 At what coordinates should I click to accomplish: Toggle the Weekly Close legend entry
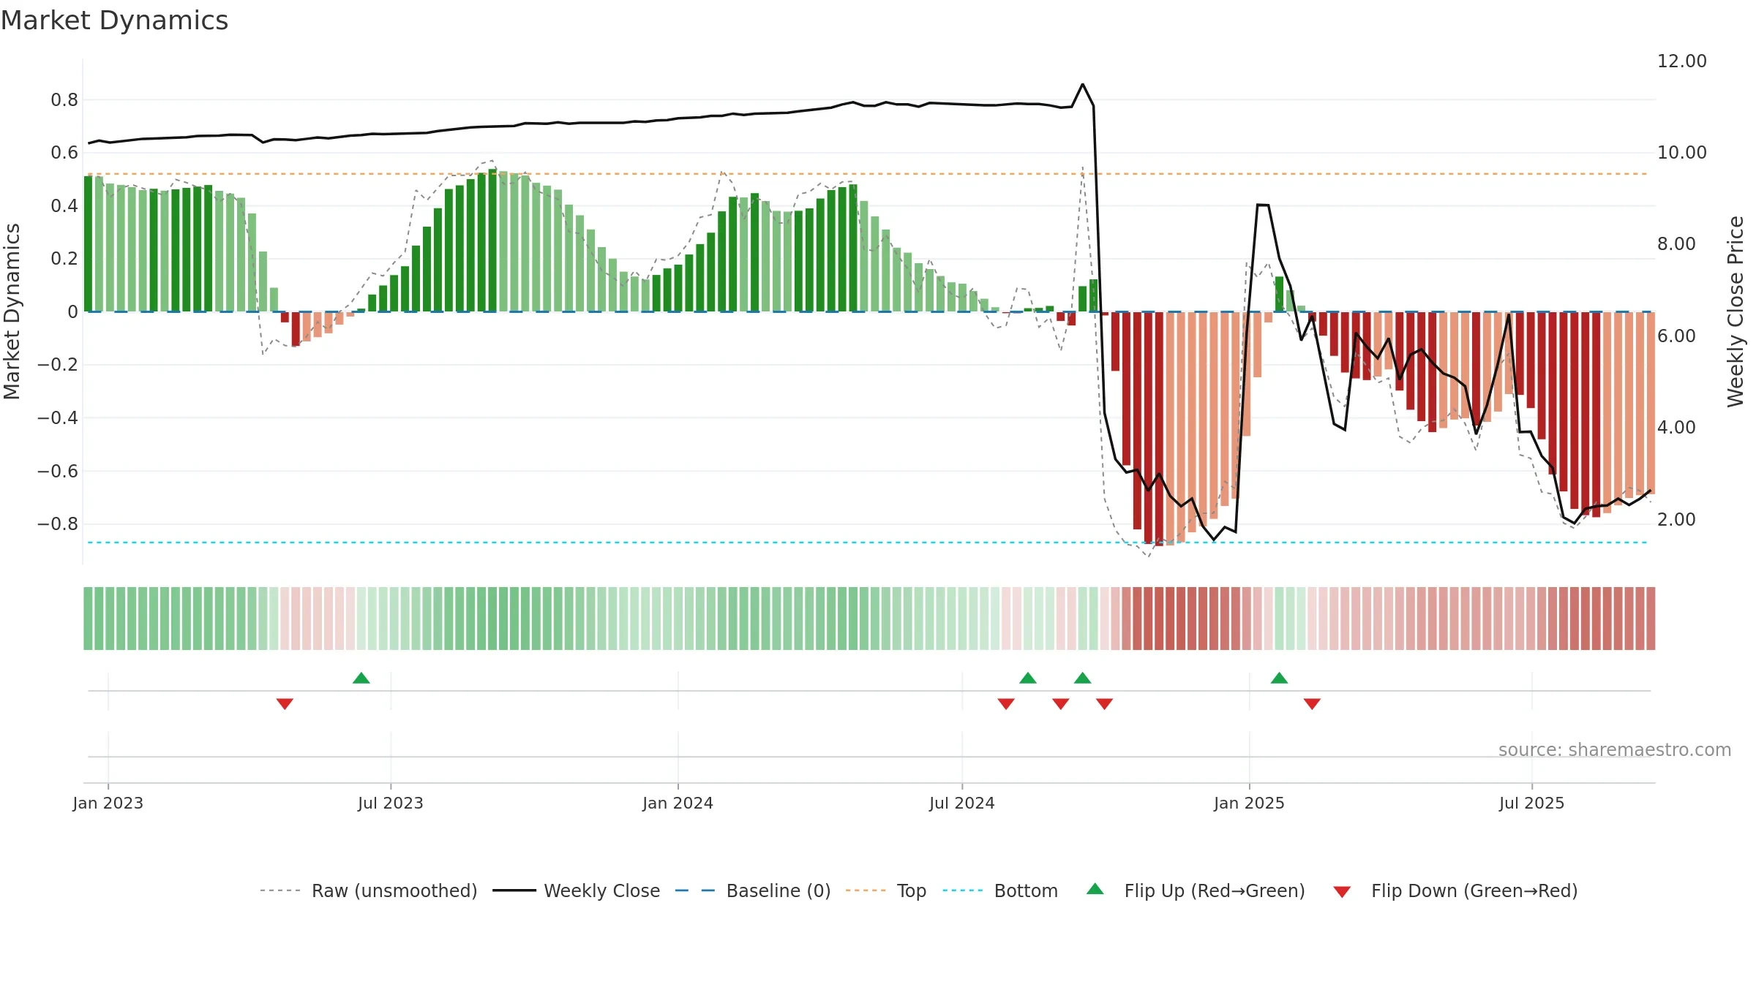[576, 890]
